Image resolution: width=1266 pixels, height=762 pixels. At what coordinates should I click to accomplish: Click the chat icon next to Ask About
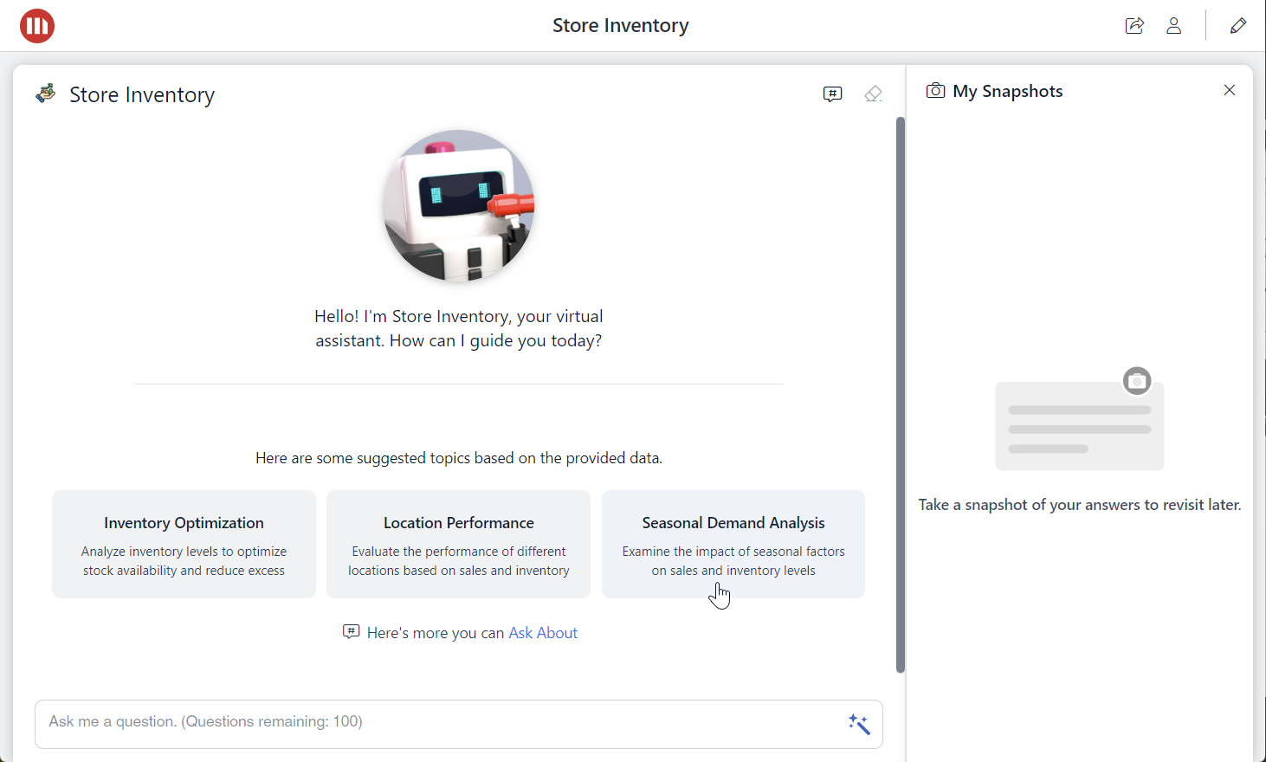pos(351,632)
